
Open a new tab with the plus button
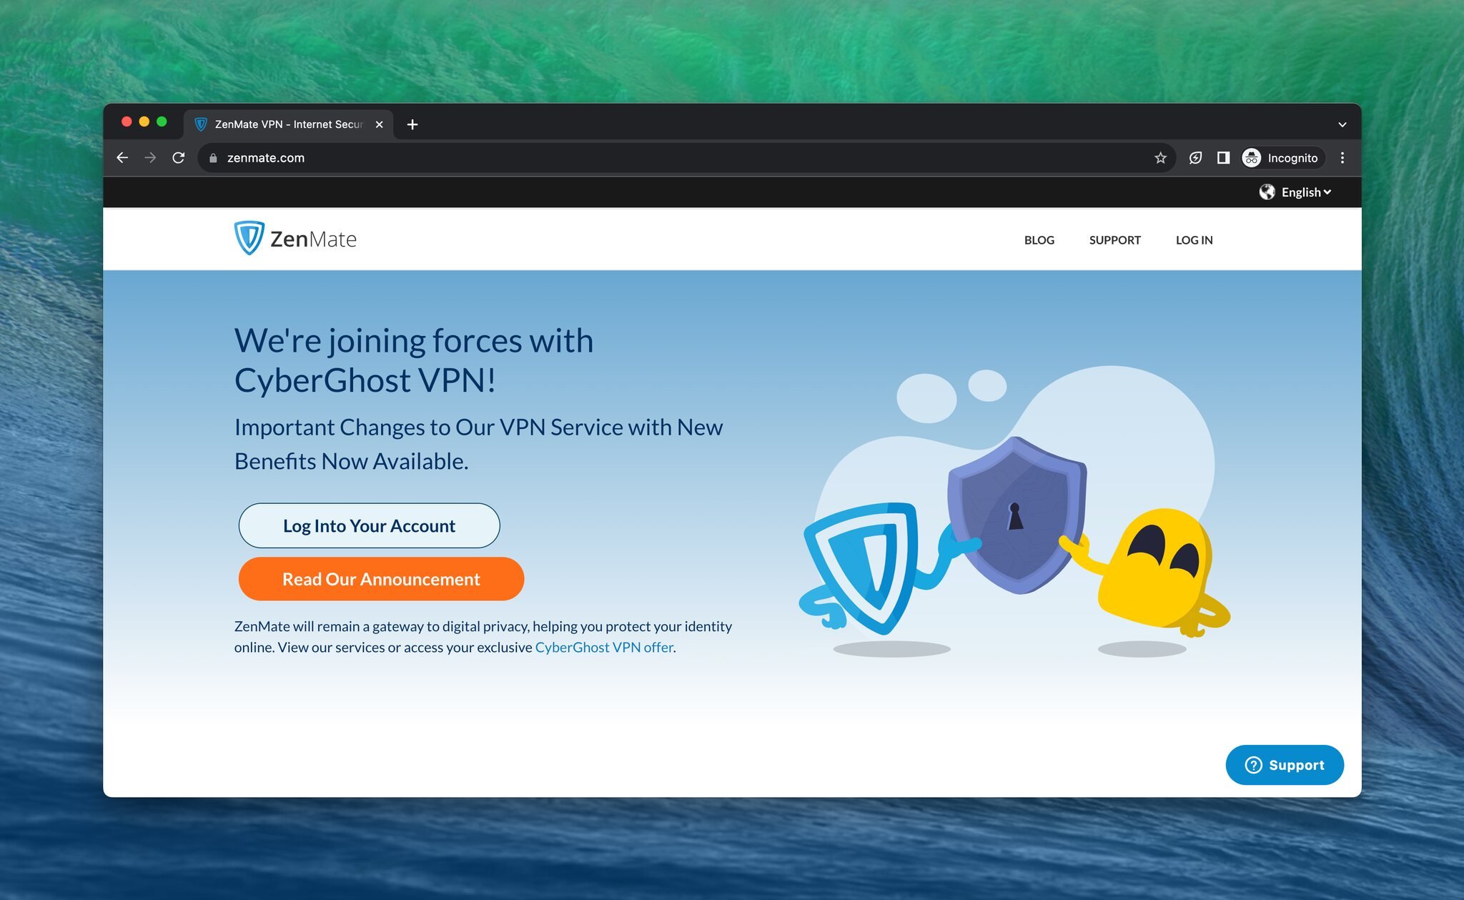pos(412,124)
